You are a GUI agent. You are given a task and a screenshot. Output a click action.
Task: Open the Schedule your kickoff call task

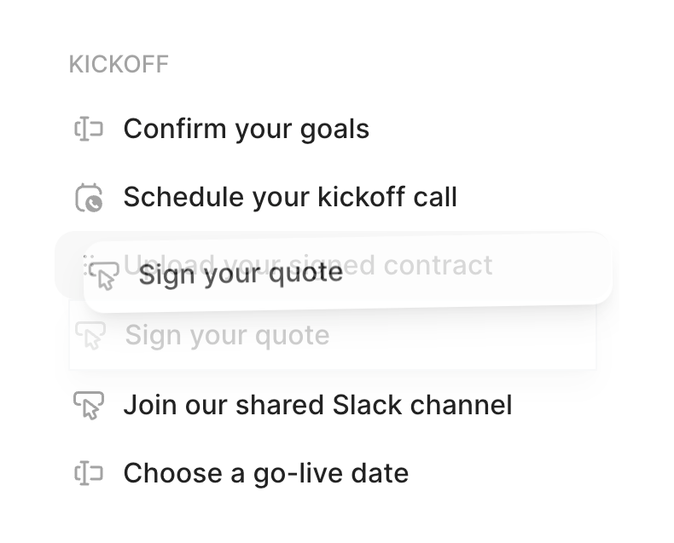[x=290, y=198]
